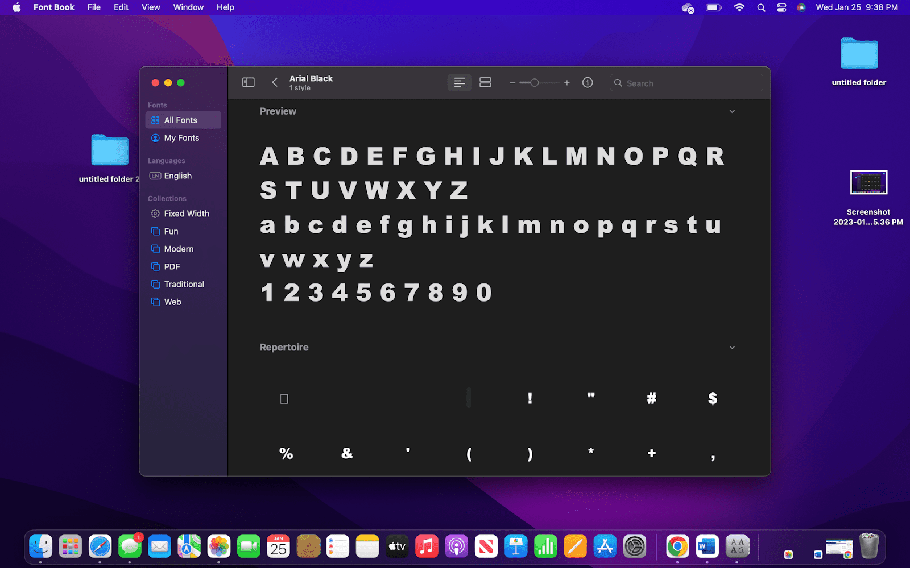
Task: Show font info with the info button
Action: click(588, 83)
